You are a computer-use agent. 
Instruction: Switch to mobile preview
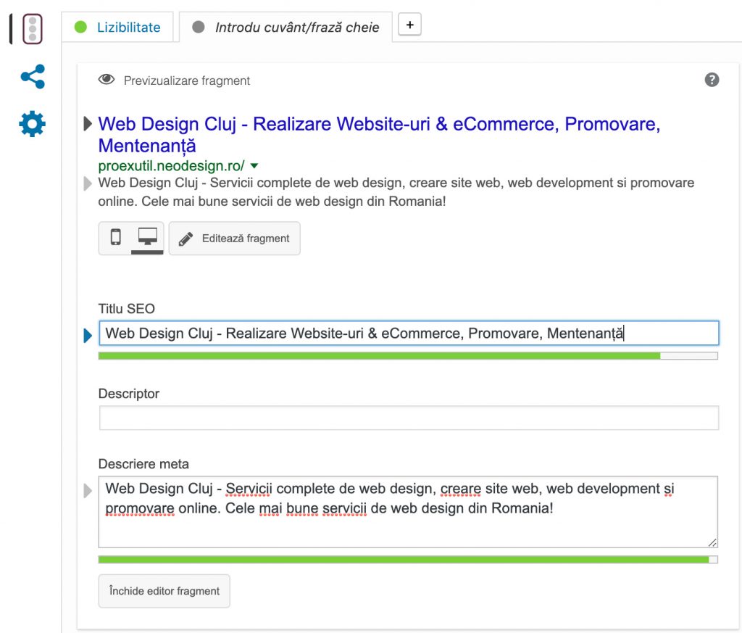(x=115, y=238)
